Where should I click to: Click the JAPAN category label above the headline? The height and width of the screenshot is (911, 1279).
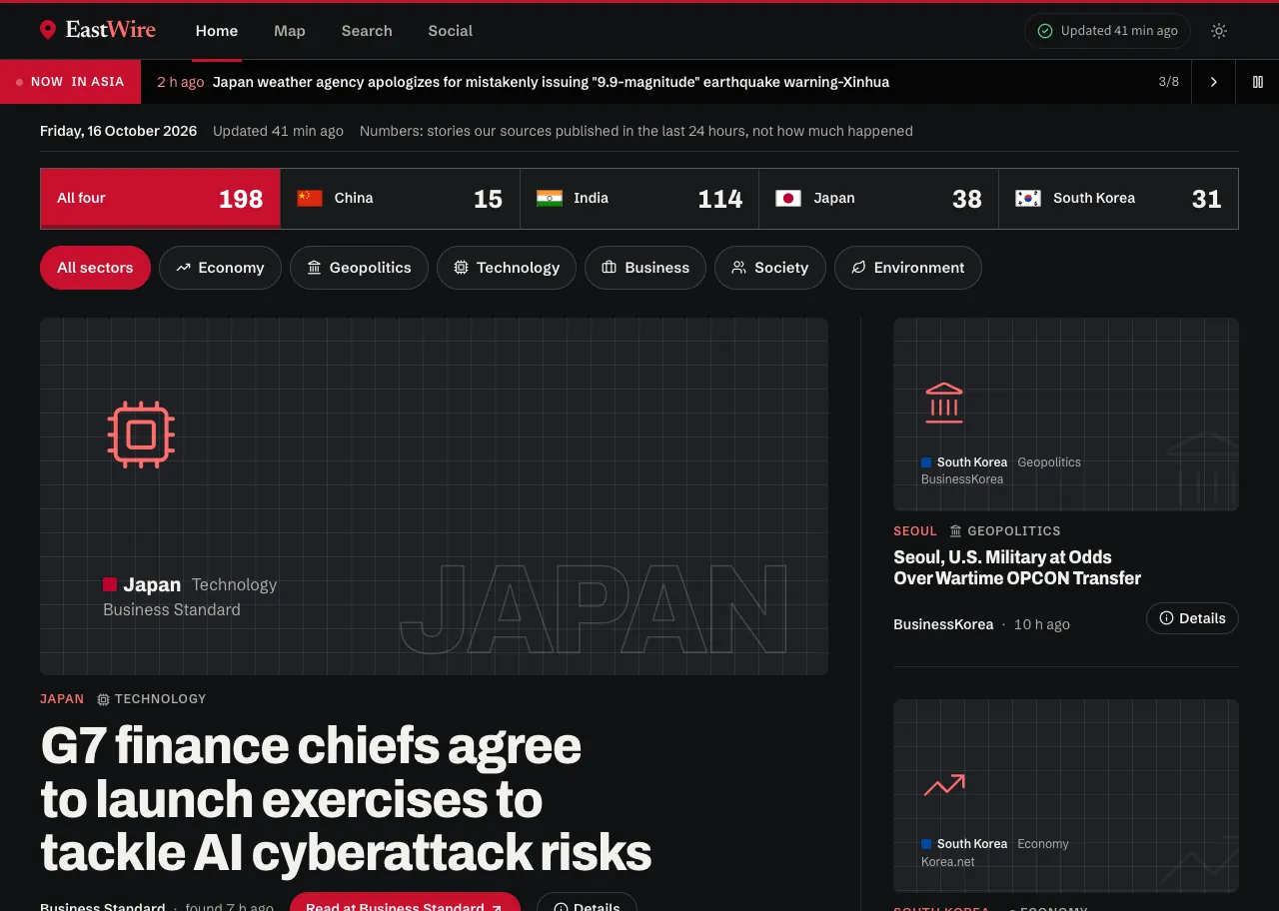[x=62, y=699]
